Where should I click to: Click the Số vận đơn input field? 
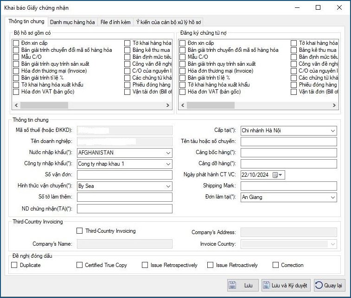pyautogui.click(x=125, y=175)
